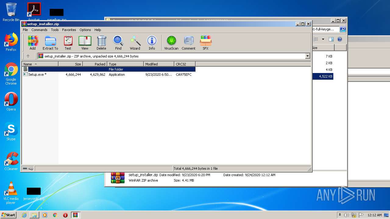
Task: Show hidden system tray icons
Action: 340,215
